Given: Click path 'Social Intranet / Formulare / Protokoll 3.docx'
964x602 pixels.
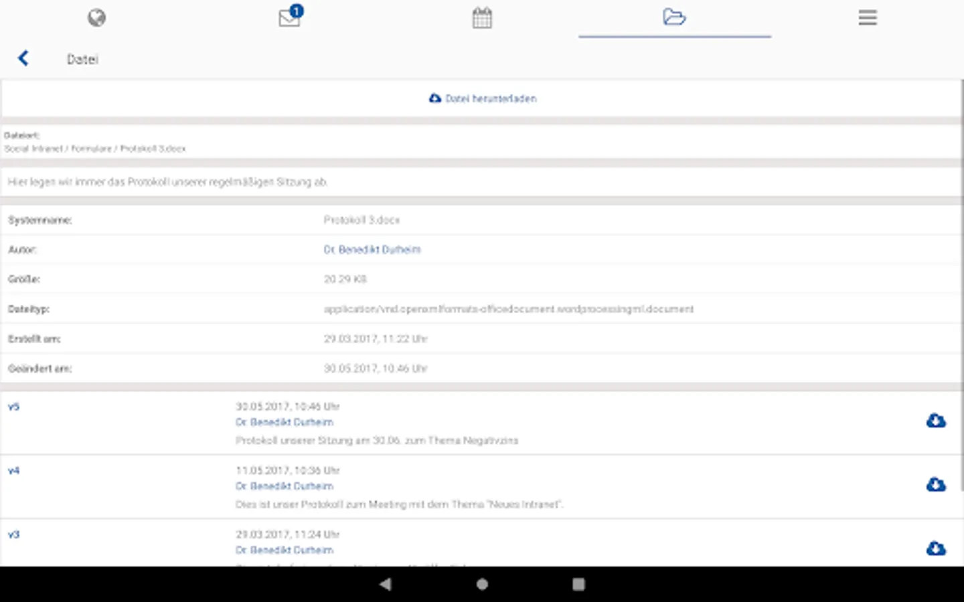Looking at the screenshot, I should click(95, 148).
